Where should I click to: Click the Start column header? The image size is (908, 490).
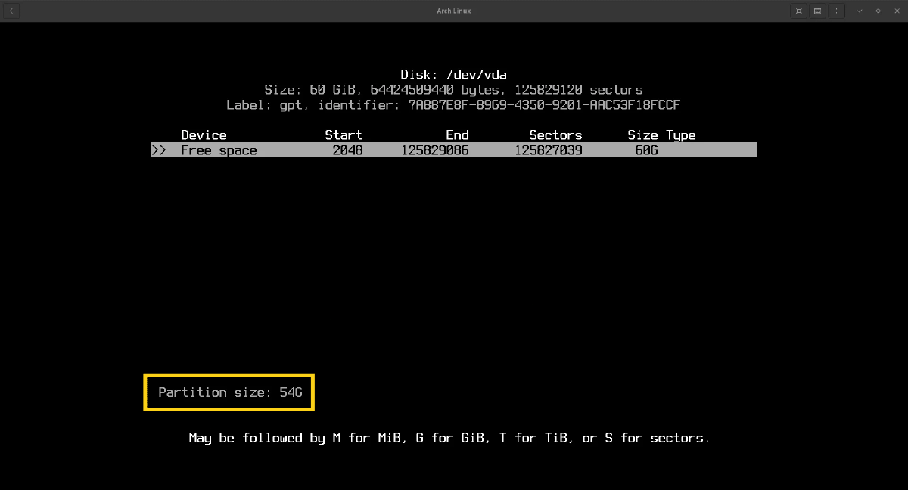tap(344, 135)
